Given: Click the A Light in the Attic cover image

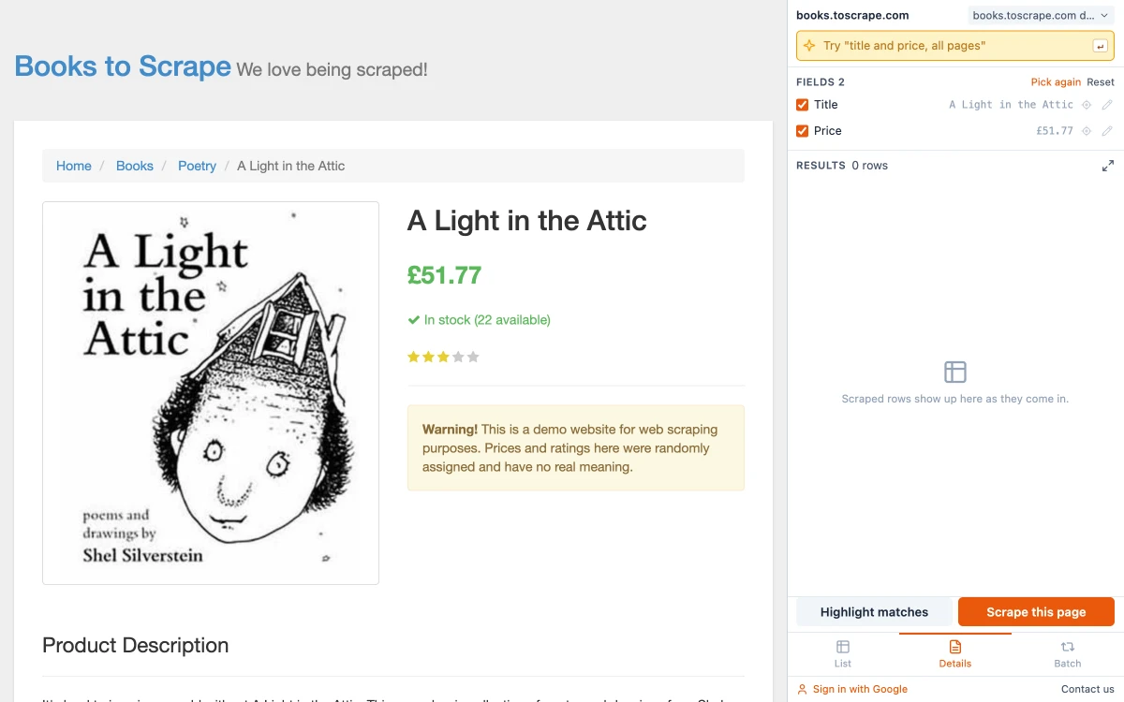Looking at the screenshot, I should click(211, 393).
